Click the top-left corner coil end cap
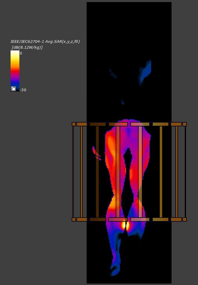This screenshot has height=285, width=198. tap(74, 124)
